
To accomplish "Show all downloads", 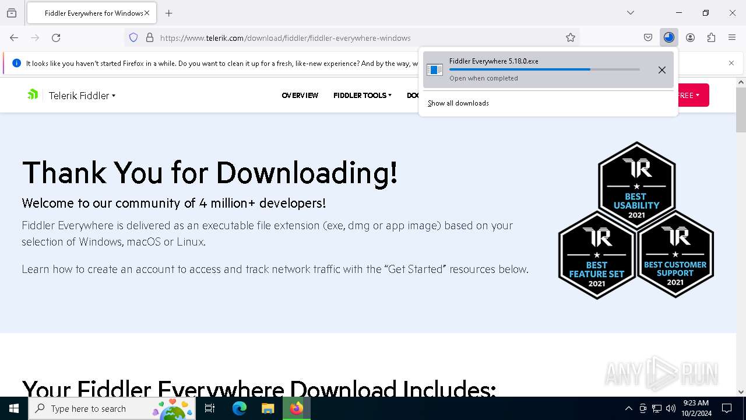I will 458,103.
